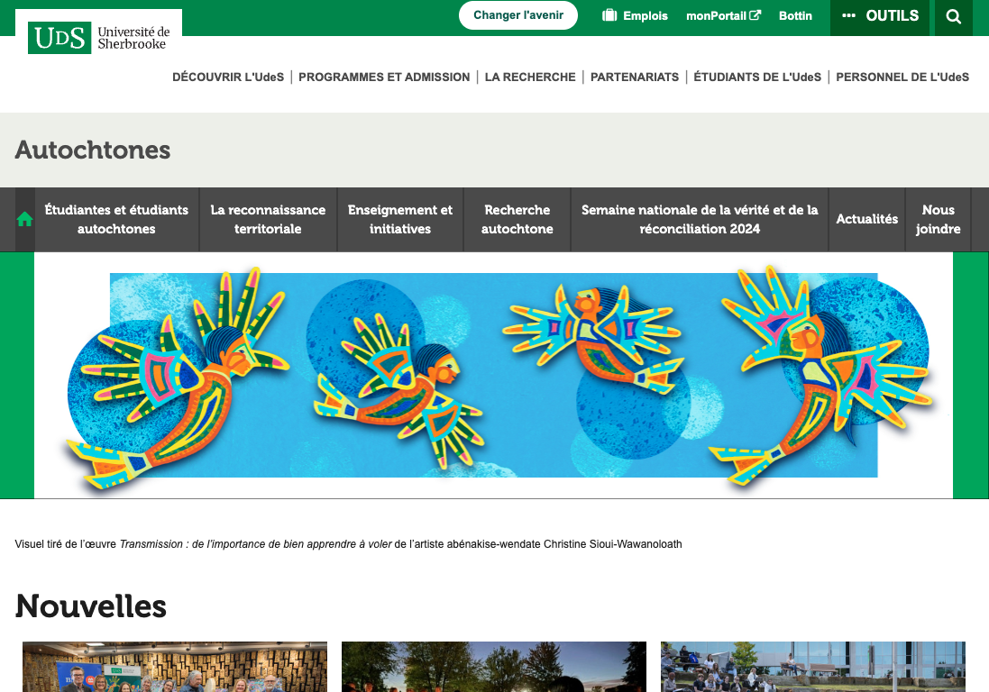The height and width of the screenshot is (692, 989).
Task: Click the colorful flying figures banner image
Action: pos(494,376)
